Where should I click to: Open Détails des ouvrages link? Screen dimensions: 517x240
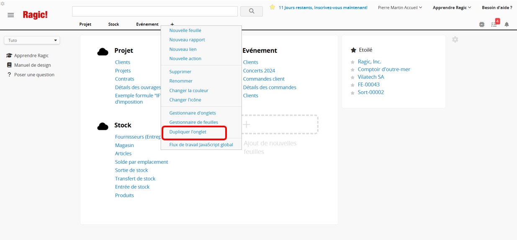pos(138,88)
